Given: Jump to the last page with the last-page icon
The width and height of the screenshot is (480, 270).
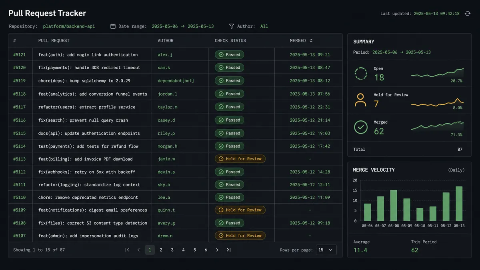Looking at the screenshot, I should coord(228,250).
